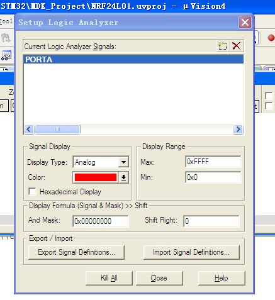Click the And Mask field
275x300 pixels.
[101, 221]
